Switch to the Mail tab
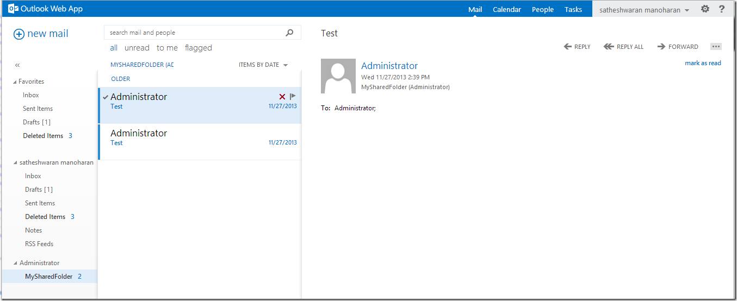The height and width of the screenshot is (301, 737). [x=475, y=9]
